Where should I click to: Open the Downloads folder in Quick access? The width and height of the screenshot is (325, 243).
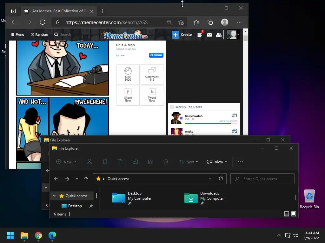tap(204, 198)
